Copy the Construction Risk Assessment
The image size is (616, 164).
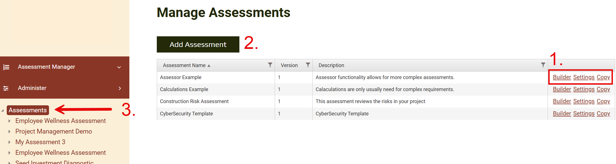click(603, 101)
